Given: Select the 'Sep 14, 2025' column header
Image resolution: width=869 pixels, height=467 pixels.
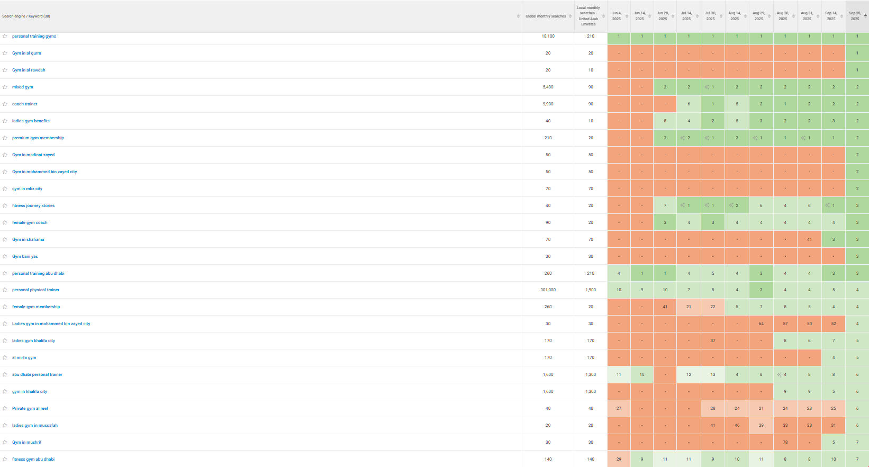Looking at the screenshot, I should pos(831,16).
